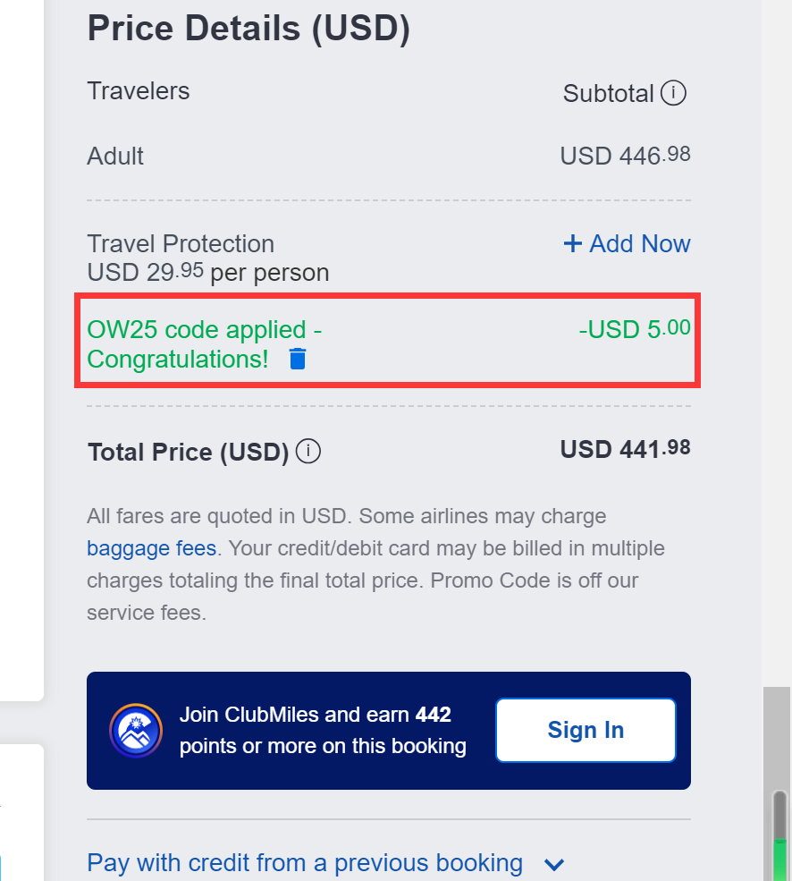792x881 pixels.
Task: Click the Travelers column header
Action: pyautogui.click(x=138, y=90)
